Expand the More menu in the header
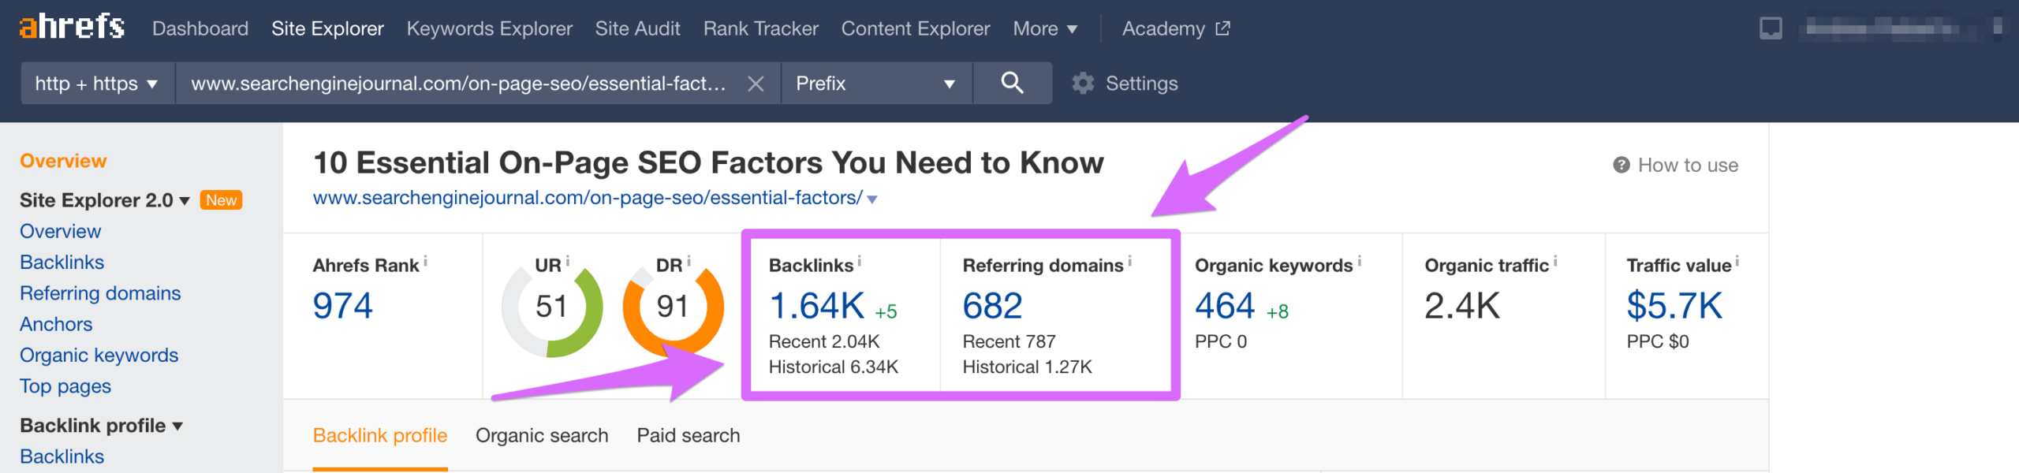Screen dimensions: 2019x473 1045,28
